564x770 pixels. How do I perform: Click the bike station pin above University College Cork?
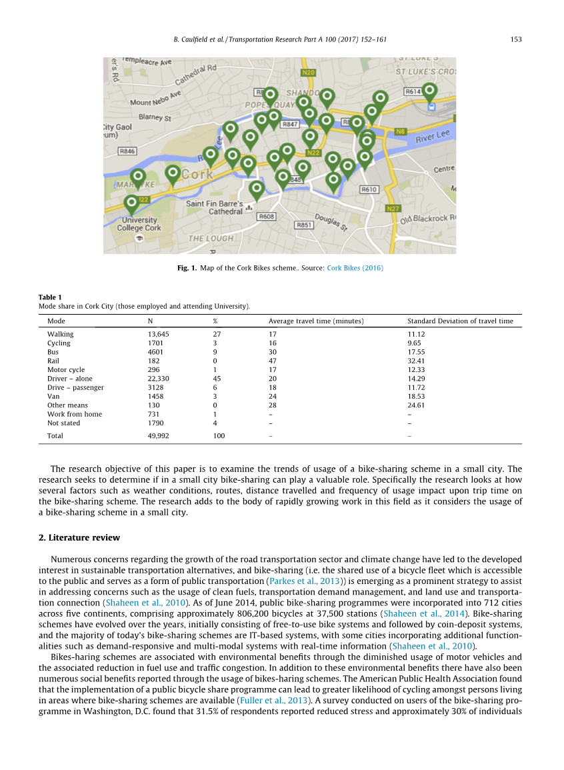pos(131,203)
